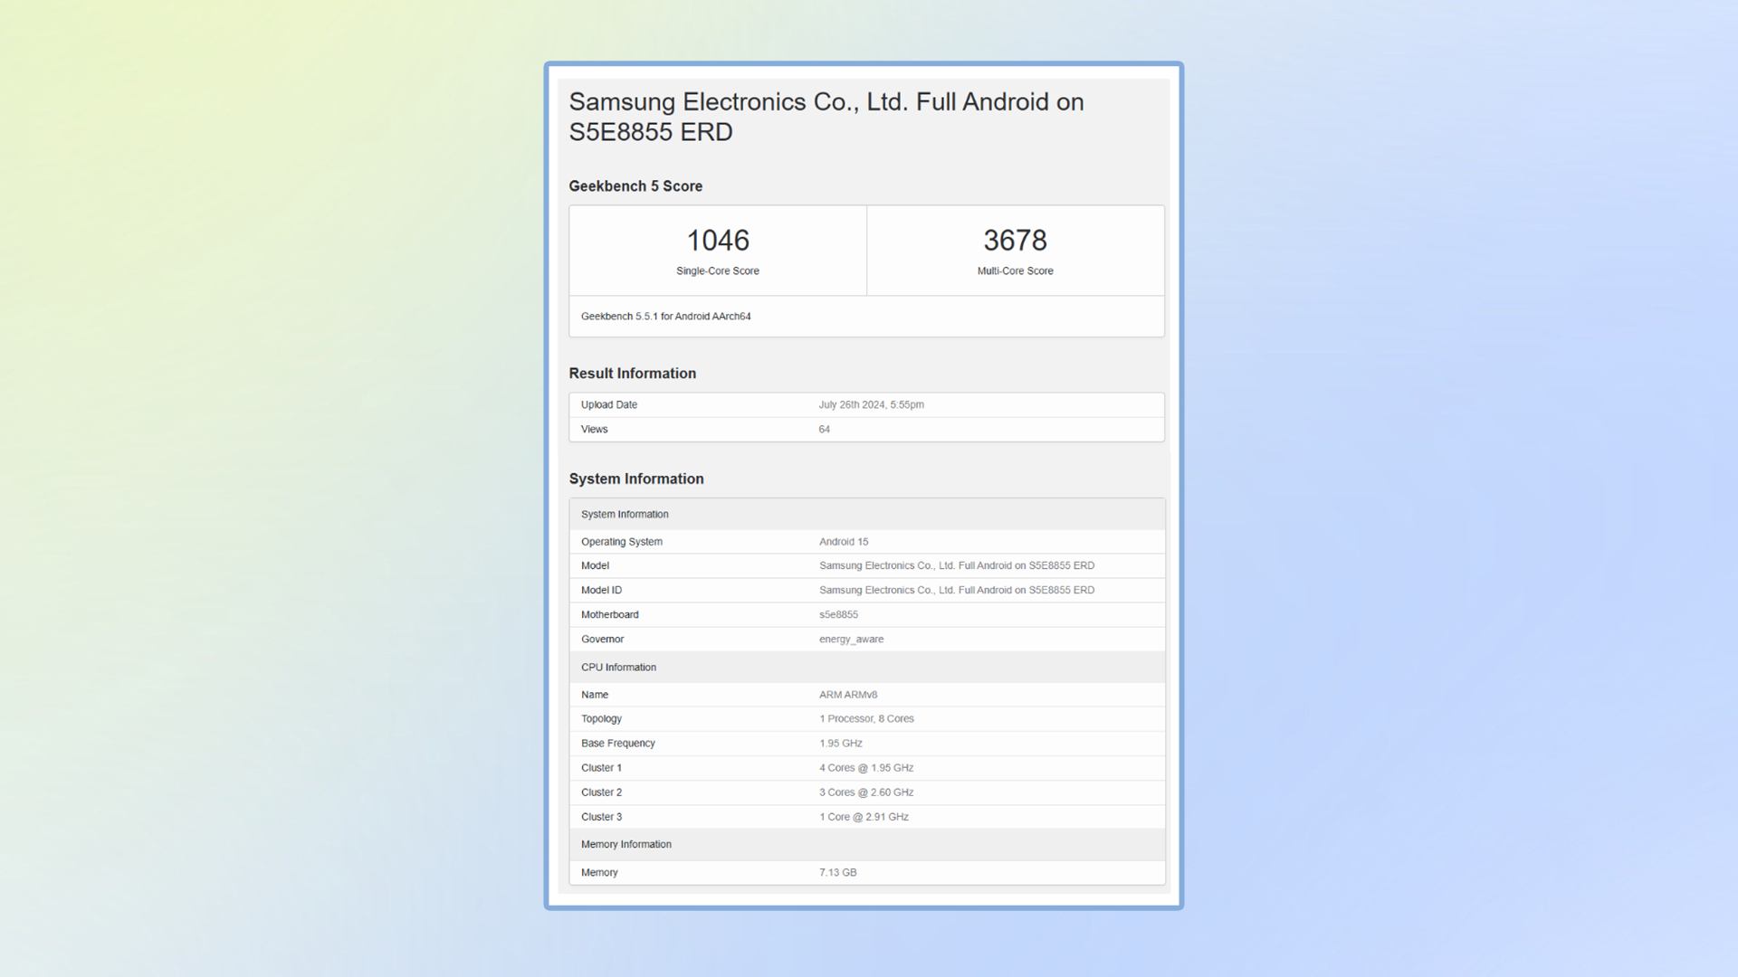Click the 'Views' row label
The height and width of the screenshot is (977, 1738).
(594, 430)
